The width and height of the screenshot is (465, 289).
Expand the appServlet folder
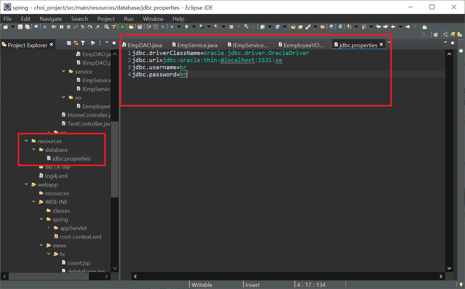click(49, 228)
